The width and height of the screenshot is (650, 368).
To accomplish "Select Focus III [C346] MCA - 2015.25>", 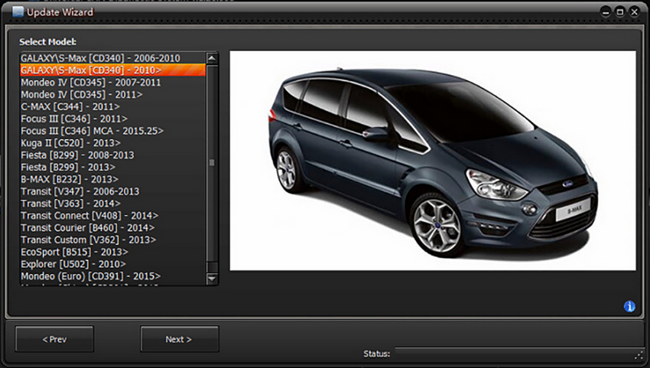I will pyautogui.click(x=112, y=131).
